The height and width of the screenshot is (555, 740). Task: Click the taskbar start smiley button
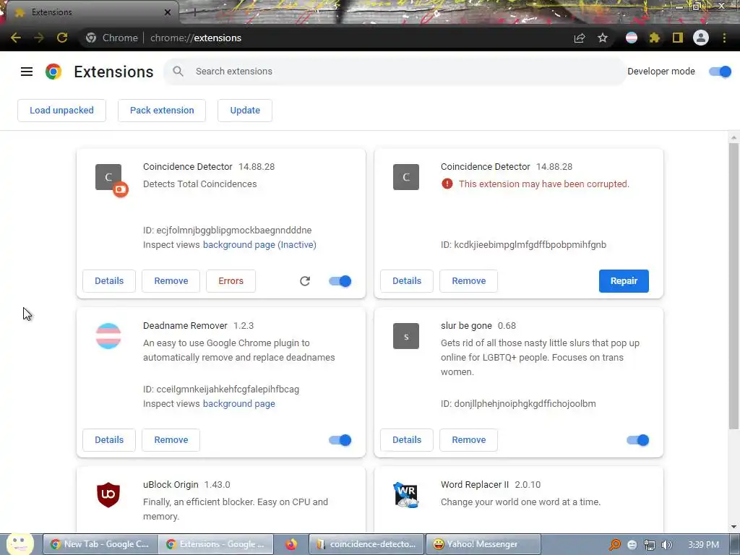click(x=20, y=543)
